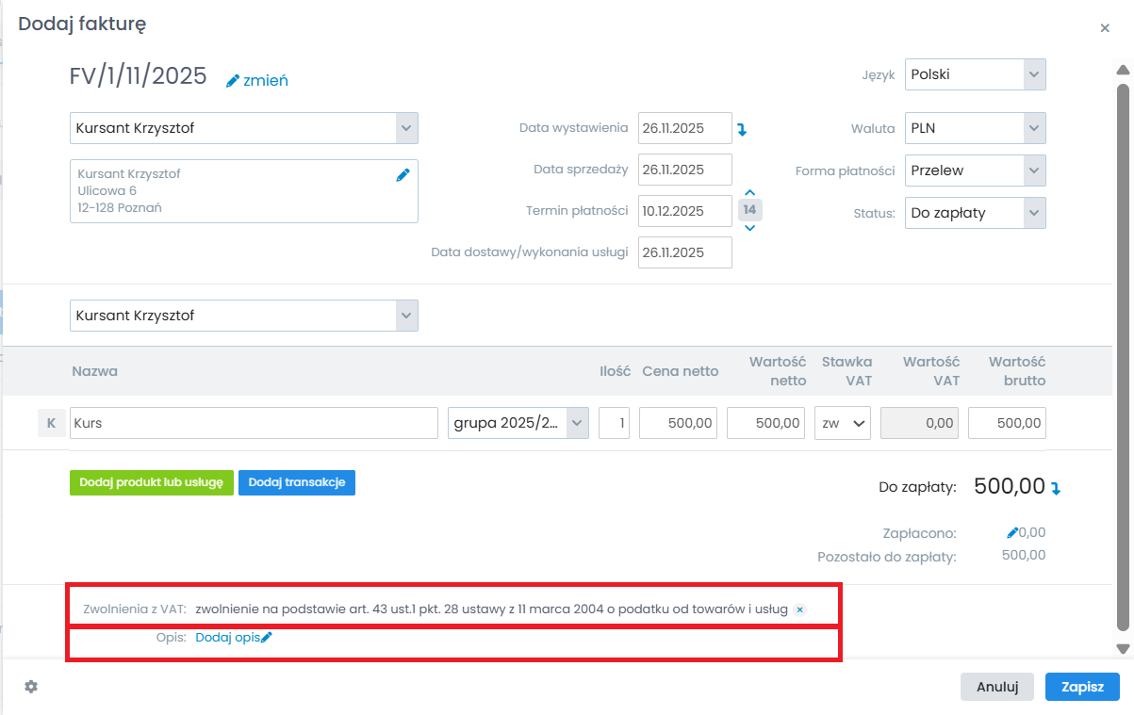
Task: Click the pencil icon next to zmień
Action: point(233,81)
